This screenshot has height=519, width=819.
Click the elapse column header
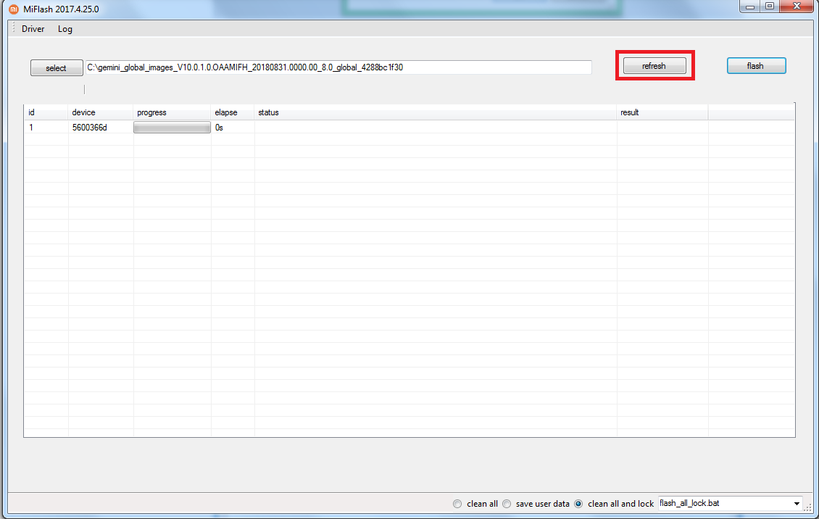pyautogui.click(x=233, y=112)
